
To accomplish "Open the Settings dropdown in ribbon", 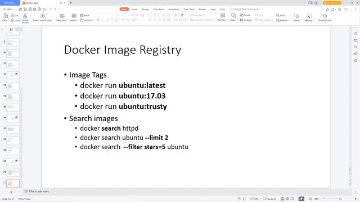I will click(309, 17).
